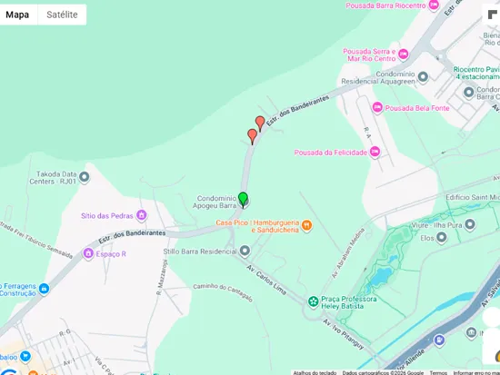The width and height of the screenshot is (500, 375).
Task: Switch to the Satélite map view
Action: click(x=62, y=15)
